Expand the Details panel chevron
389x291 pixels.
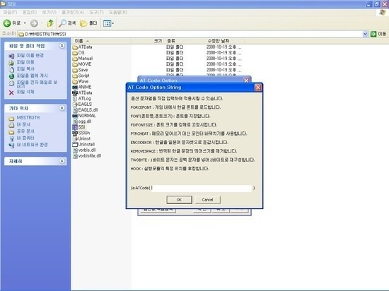click(x=62, y=161)
